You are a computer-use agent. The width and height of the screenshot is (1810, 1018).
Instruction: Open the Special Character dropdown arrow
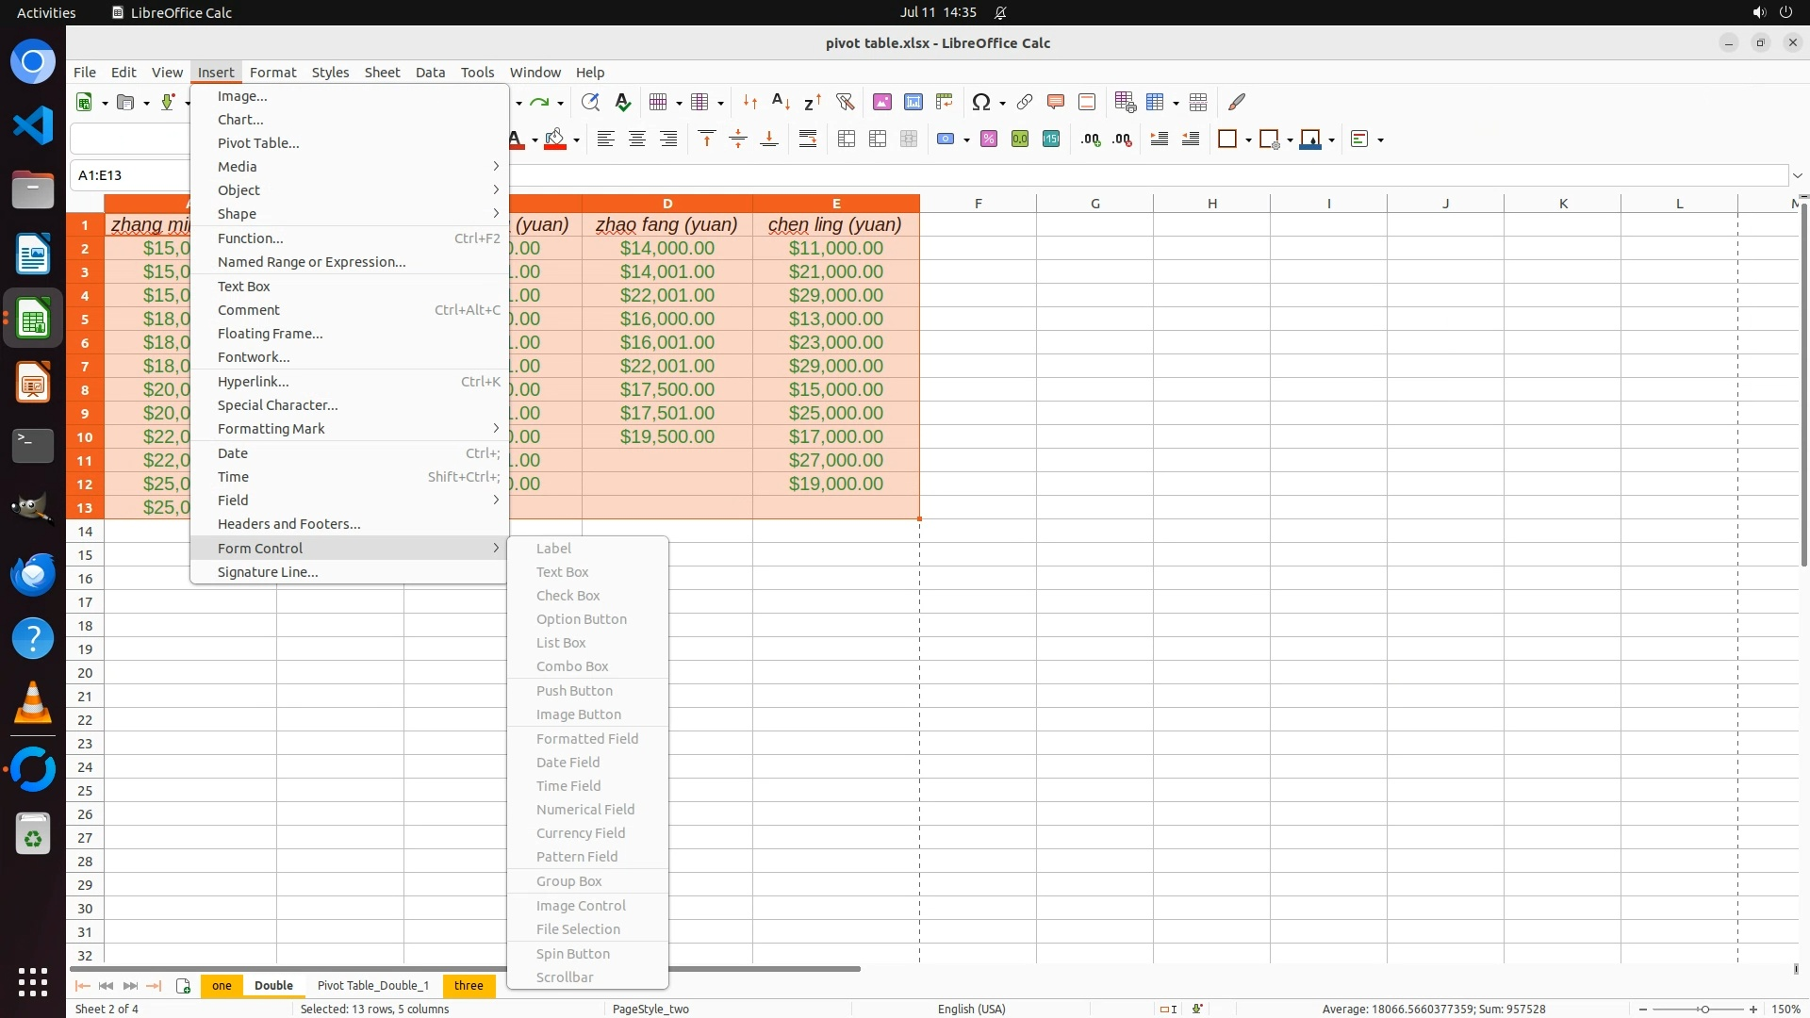click(1002, 103)
